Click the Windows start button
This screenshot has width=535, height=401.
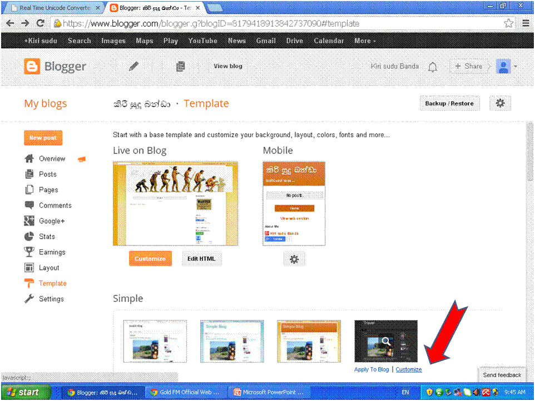point(26,392)
